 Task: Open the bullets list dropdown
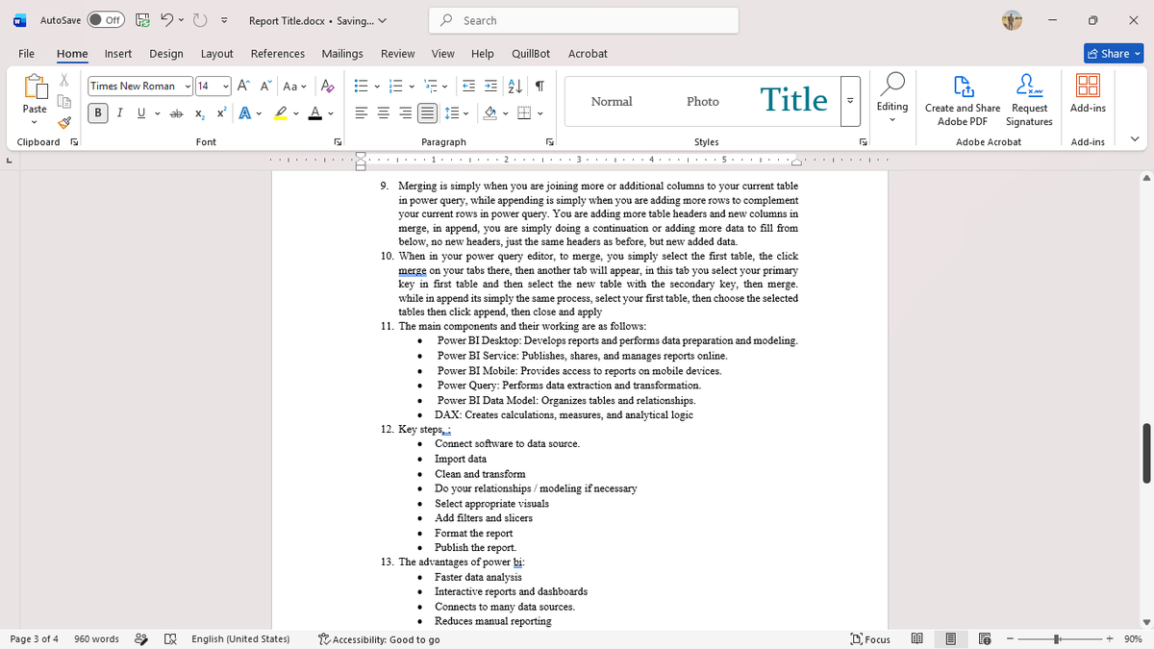pos(377,86)
